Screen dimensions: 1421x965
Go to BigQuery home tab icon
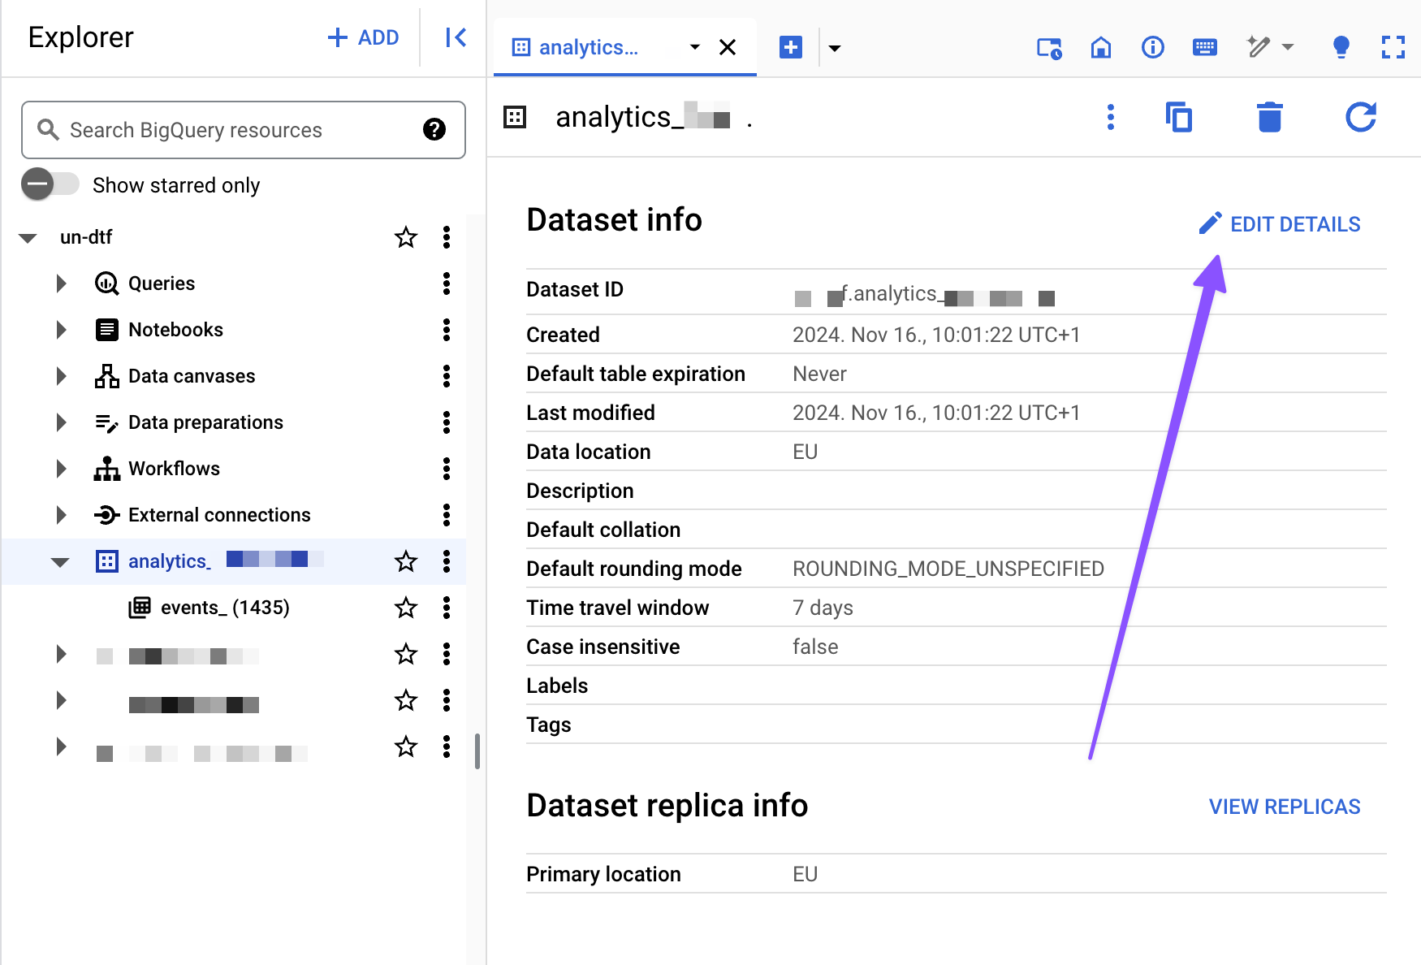click(1101, 47)
